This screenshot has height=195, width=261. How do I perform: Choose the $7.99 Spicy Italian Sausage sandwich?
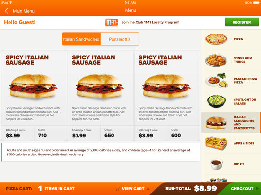(100, 96)
